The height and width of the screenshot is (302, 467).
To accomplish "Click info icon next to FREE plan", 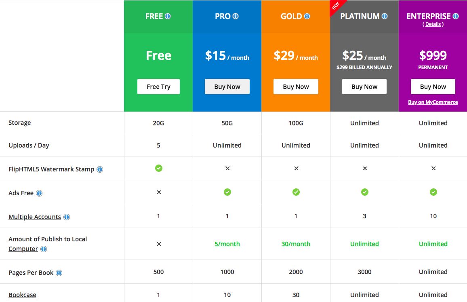I will pyautogui.click(x=168, y=17).
